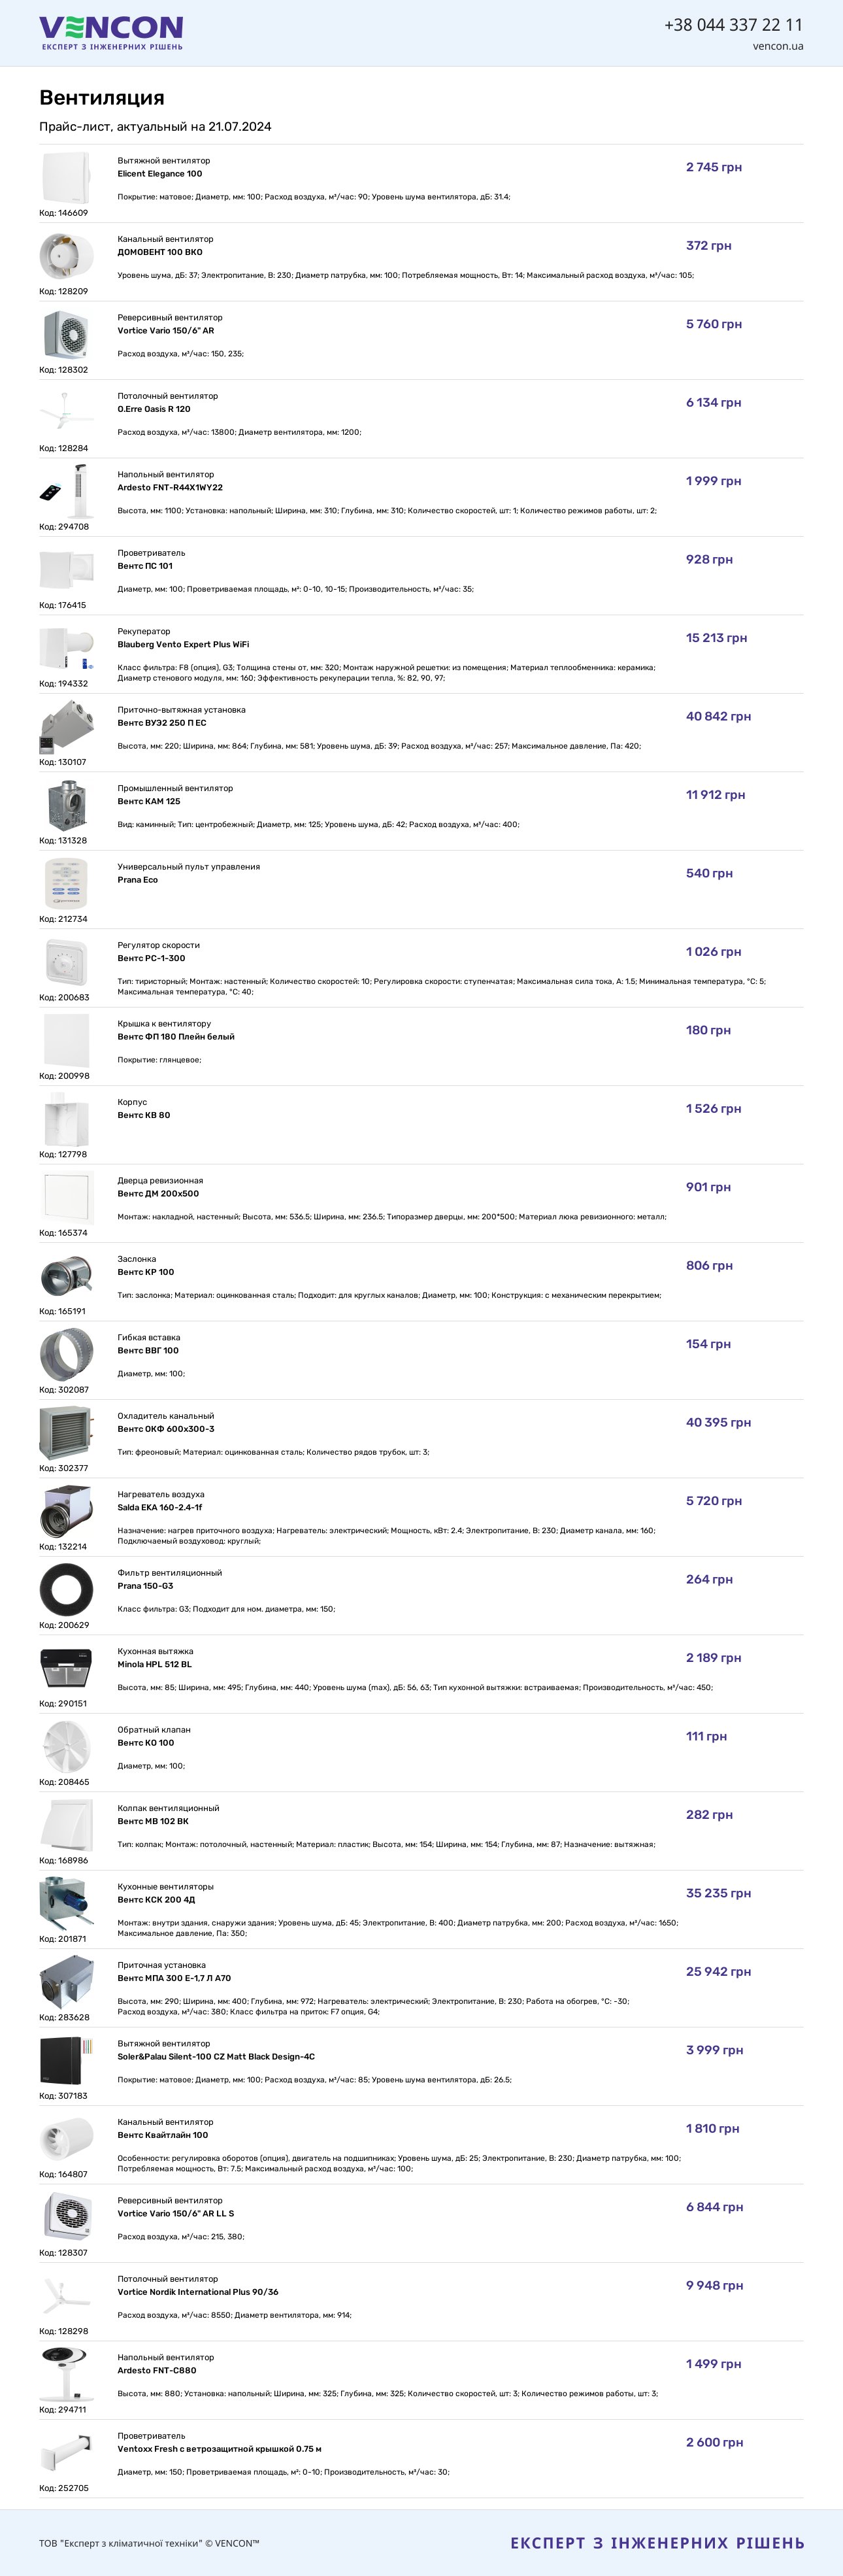843x2576 pixels.
Task: Click the VENCON logo in header
Action: click(111, 33)
